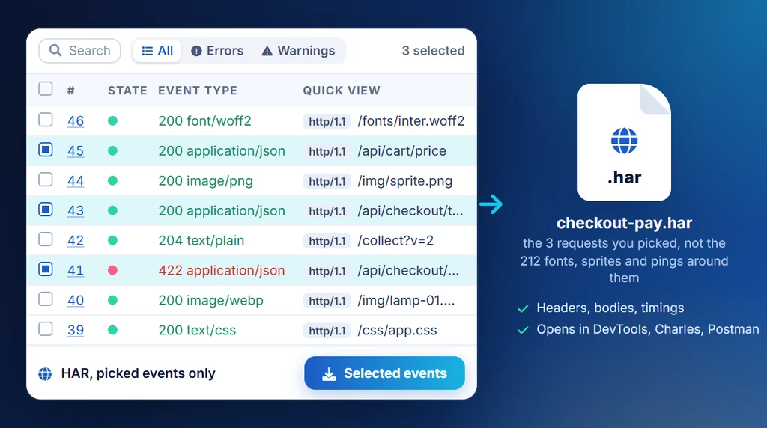767x428 pixels.
Task: Click the Search input field
Action: click(79, 51)
